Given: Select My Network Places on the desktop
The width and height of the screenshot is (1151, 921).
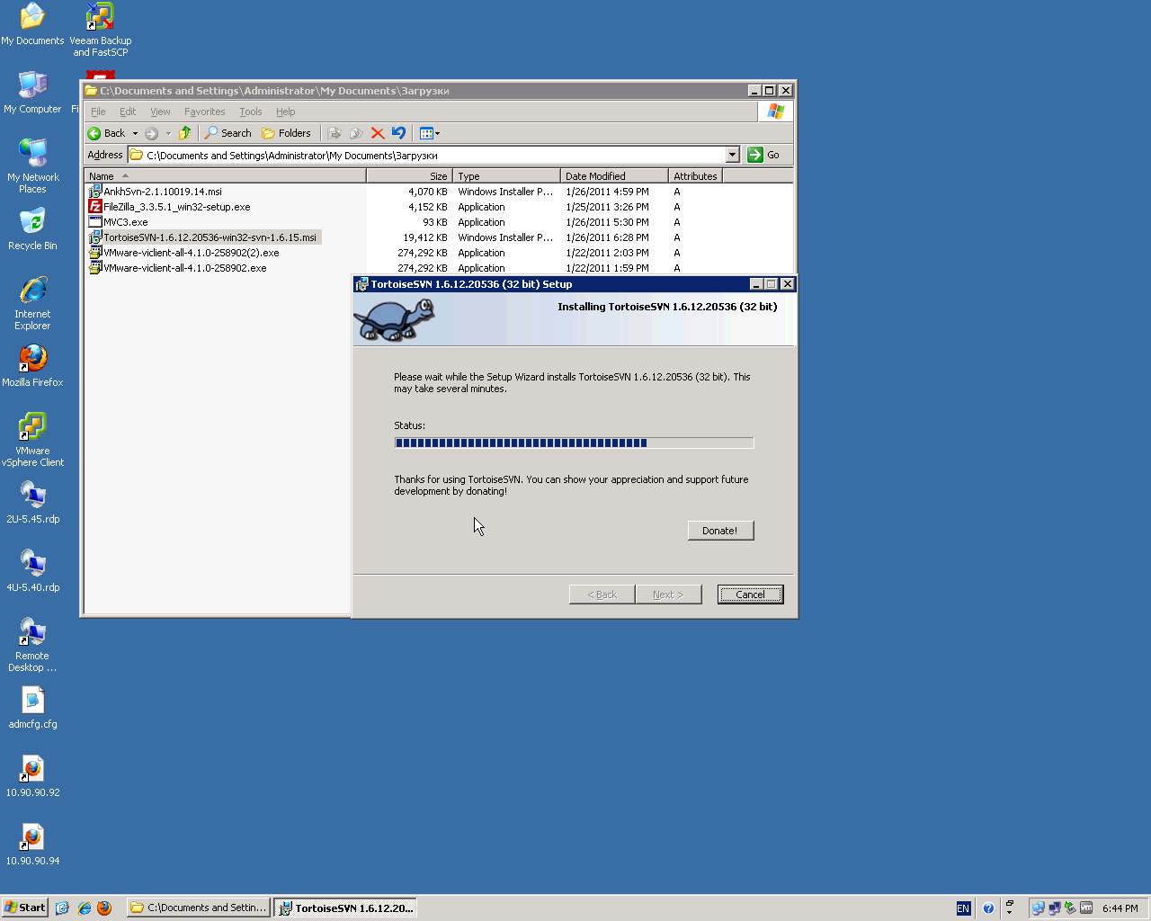Looking at the screenshot, I should click(32, 166).
